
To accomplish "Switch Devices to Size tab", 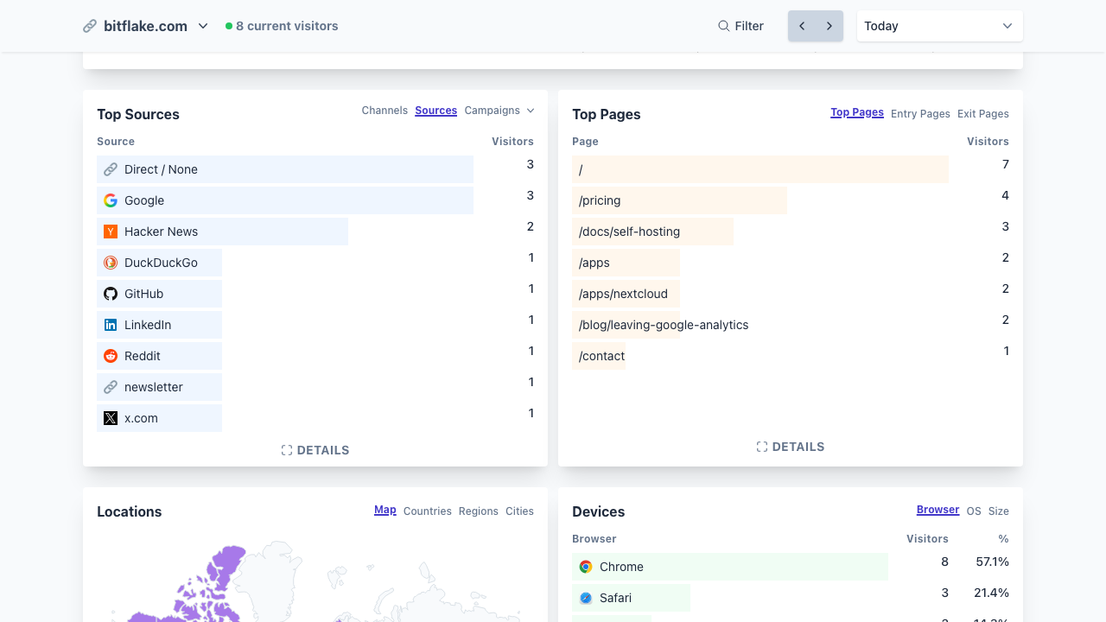I will (x=999, y=511).
